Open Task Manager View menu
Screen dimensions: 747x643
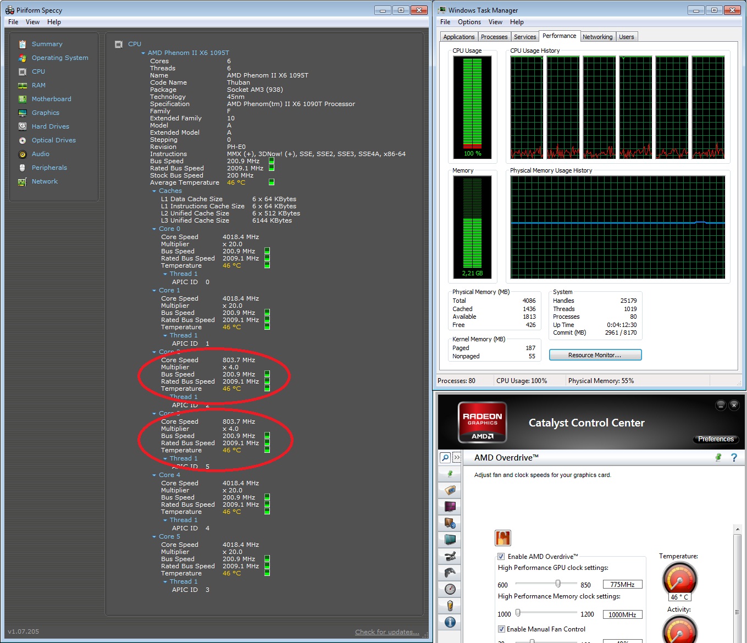(x=495, y=22)
